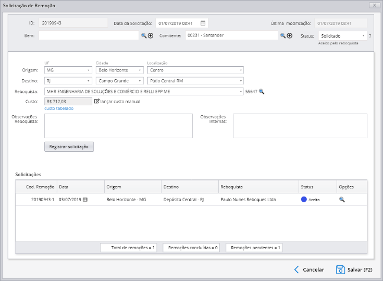383x281 pixels.
Task: View options magnifier for removal 20190943-1
Action: (x=342, y=199)
